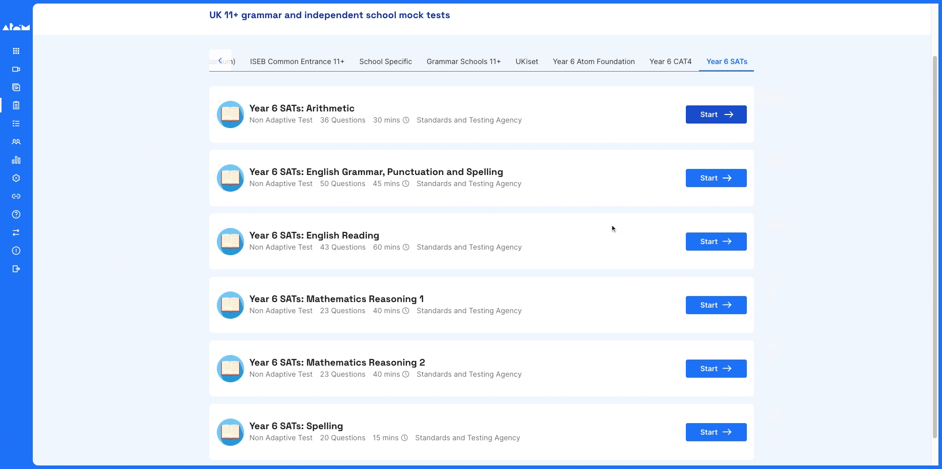The height and width of the screenshot is (469, 942).
Task: Switch to UKiset tab
Action: (526, 62)
